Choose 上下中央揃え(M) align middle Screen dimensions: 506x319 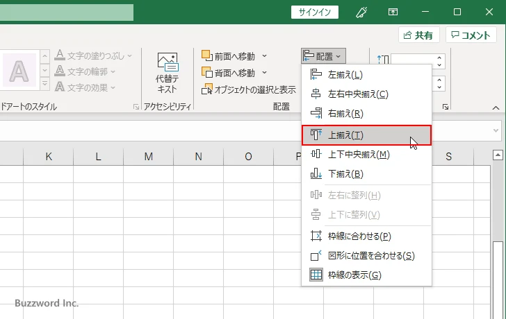click(366, 155)
